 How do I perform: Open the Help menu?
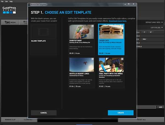[11, 1]
